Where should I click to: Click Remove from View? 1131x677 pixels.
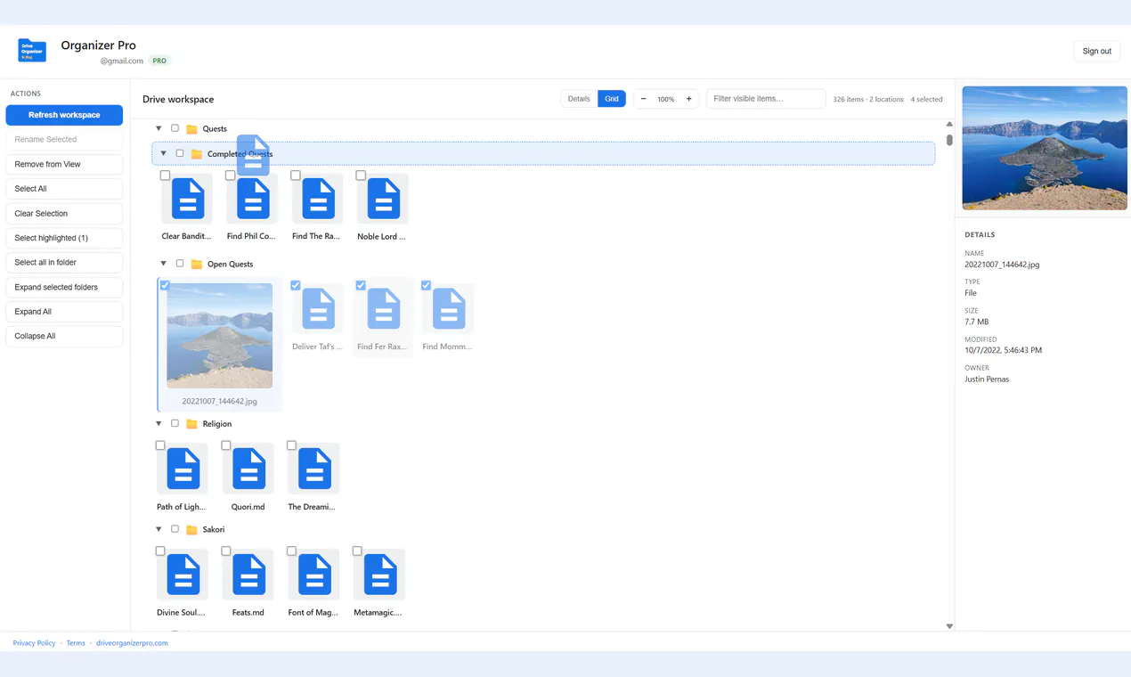coord(64,164)
